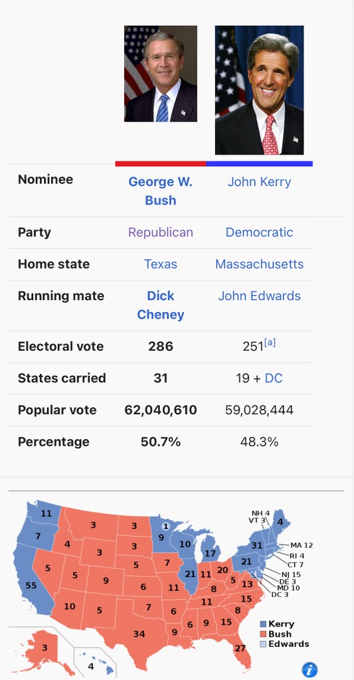
Task: Click the Bush red legend swatch
Action: tap(263, 634)
